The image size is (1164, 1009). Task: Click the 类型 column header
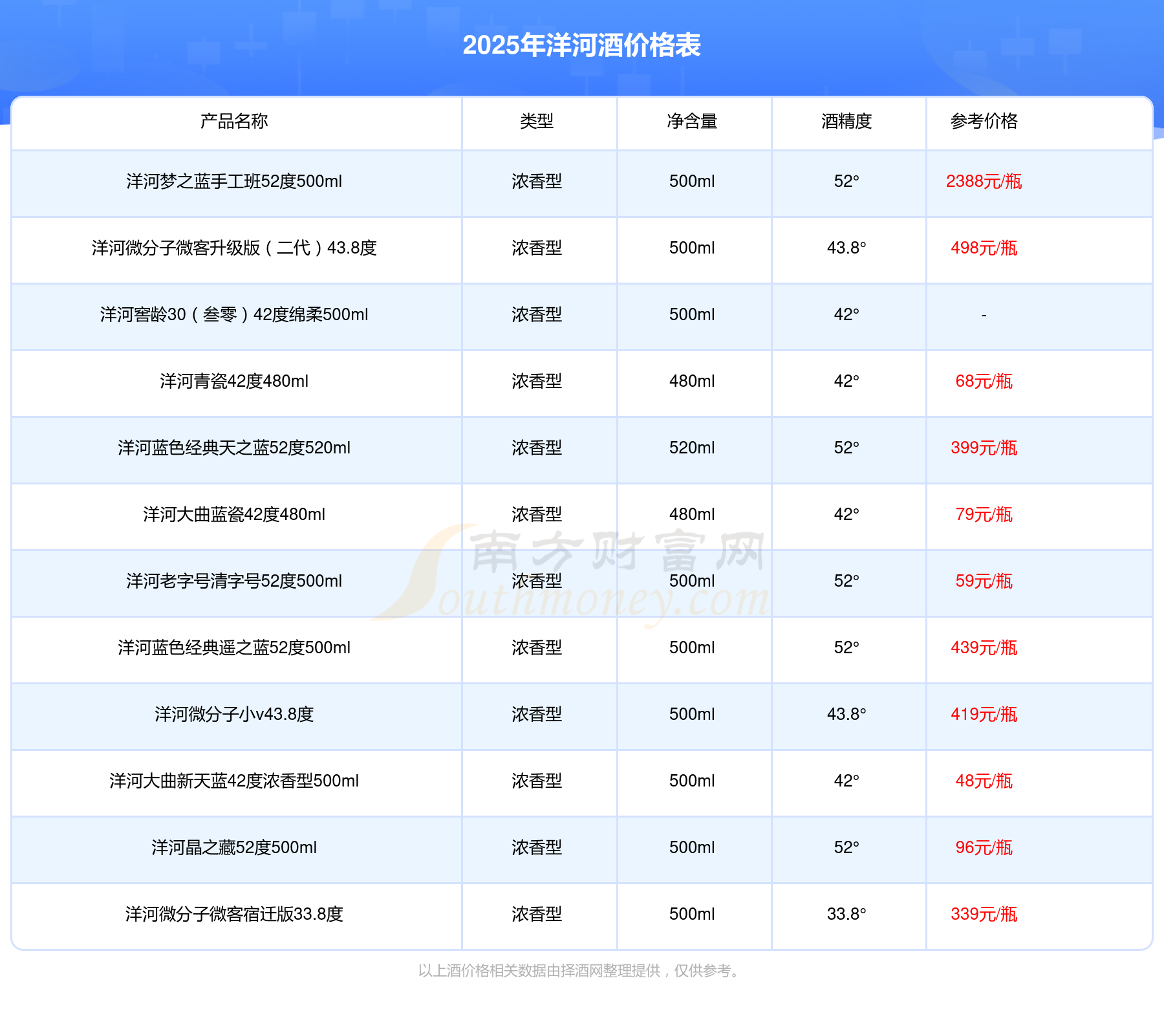tap(537, 121)
